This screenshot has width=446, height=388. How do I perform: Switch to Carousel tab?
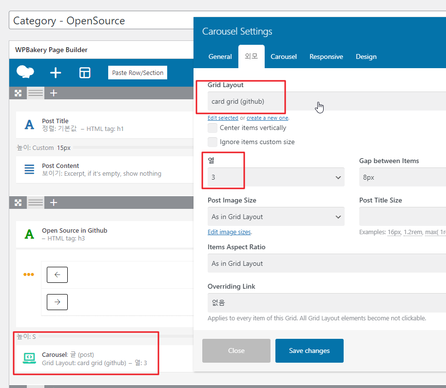pos(284,57)
